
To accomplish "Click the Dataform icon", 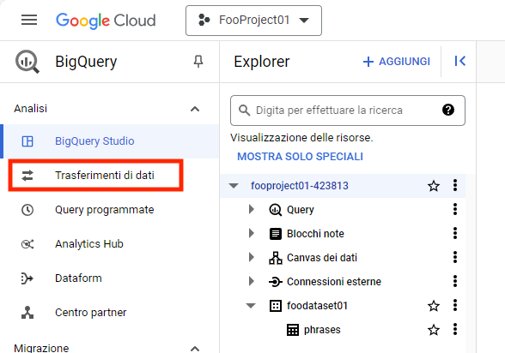I will coord(27,278).
